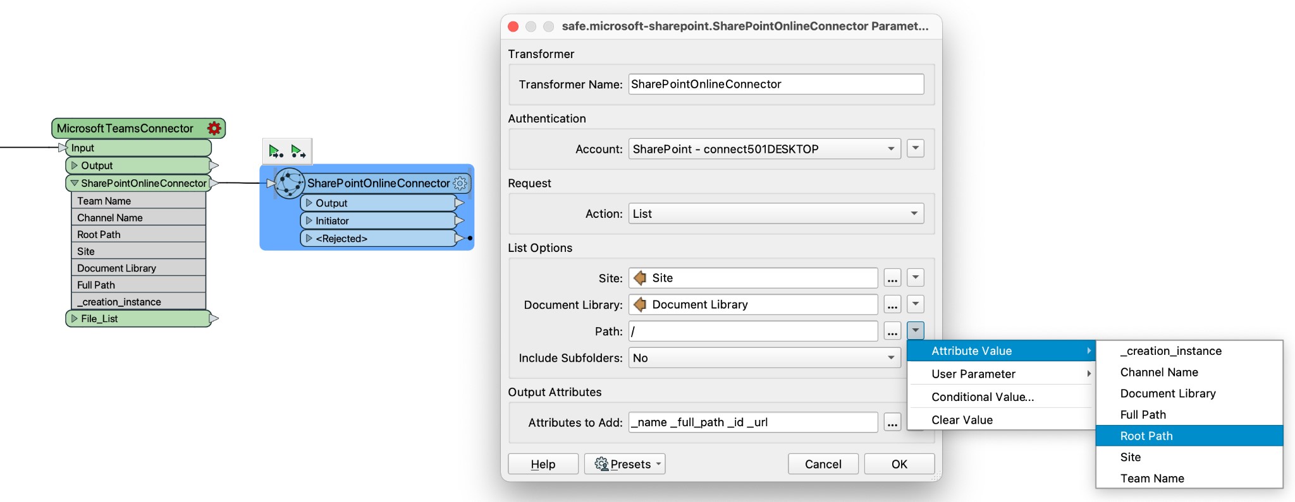Open the Include Subfolders dropdown

click(x=764, y=358)
